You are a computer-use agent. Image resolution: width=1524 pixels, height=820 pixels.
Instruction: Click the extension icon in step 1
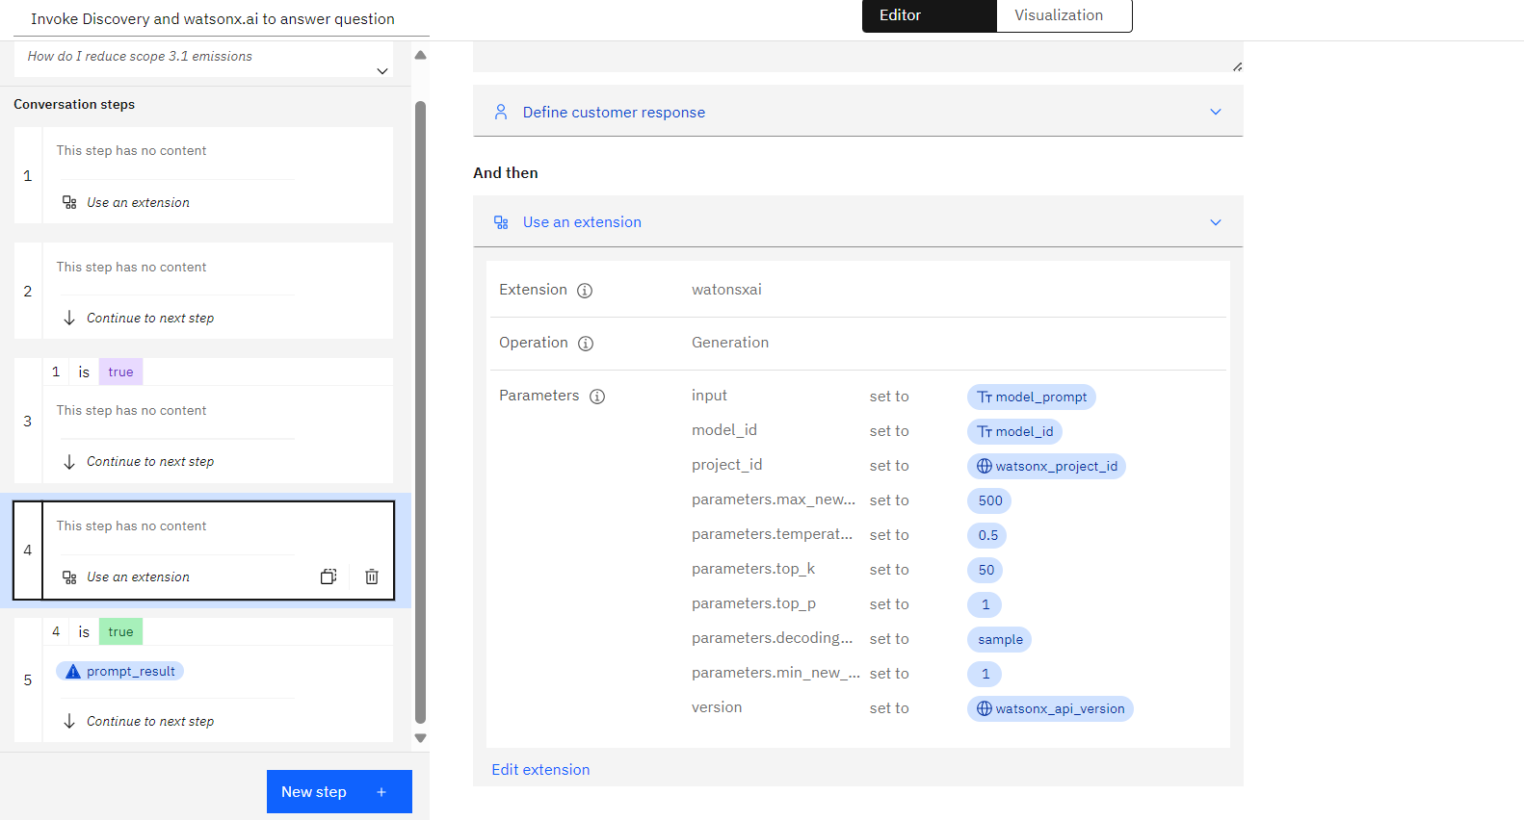[x=69, y=202]
